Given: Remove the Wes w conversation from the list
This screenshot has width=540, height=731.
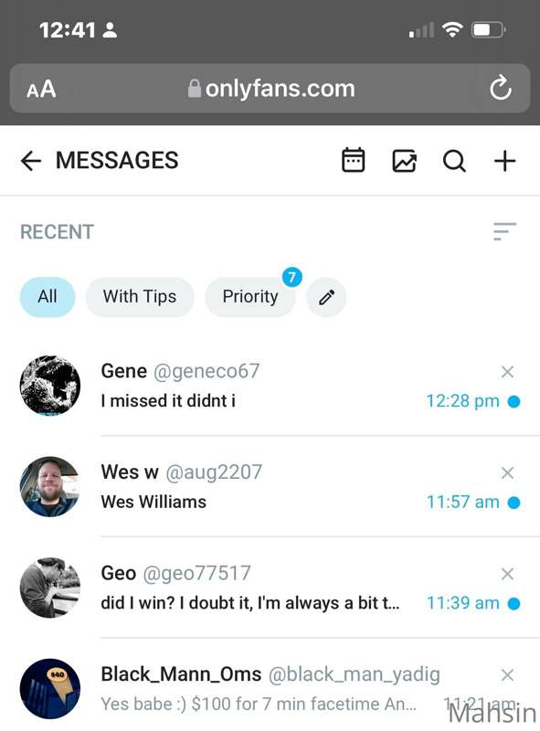Looking at the screenshot, I should [507, 472].
